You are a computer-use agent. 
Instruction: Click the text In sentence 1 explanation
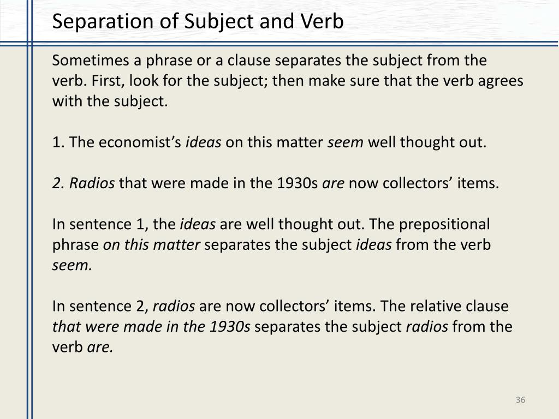click(271, 245)
